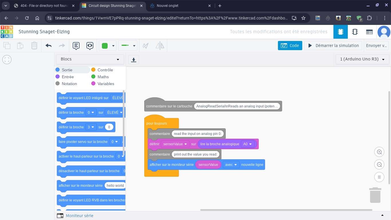
Task: Select the Sortie block category
Action: pos(67,70)
